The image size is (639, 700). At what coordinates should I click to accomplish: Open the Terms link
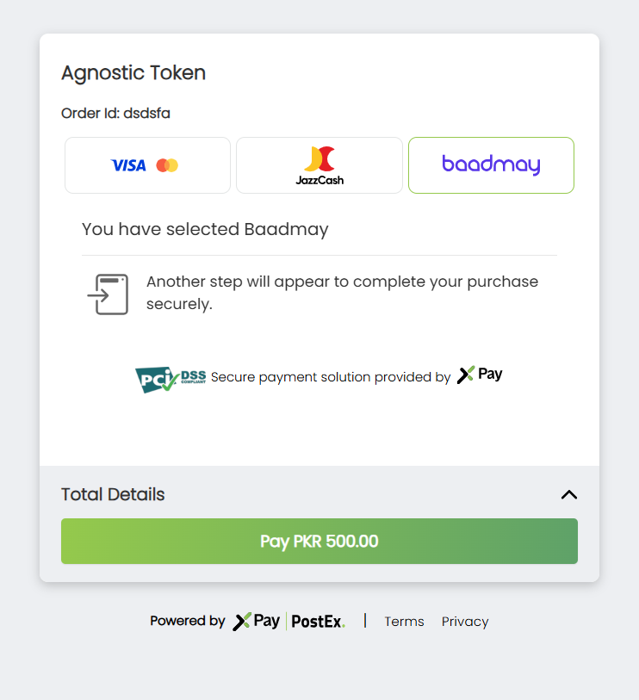[x=404, y=622]
